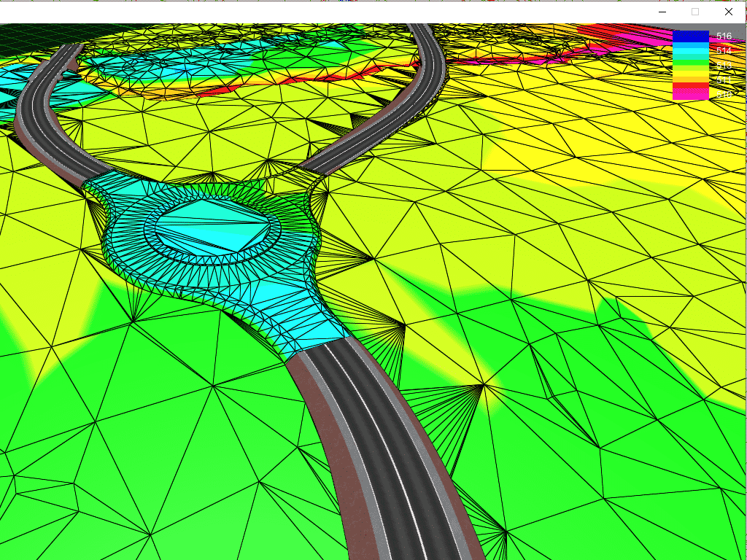
Task: Click the bright cyan legend band
Action: pos(690,50)
